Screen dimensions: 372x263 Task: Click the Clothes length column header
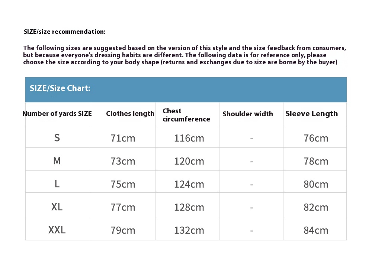[130, 114]
